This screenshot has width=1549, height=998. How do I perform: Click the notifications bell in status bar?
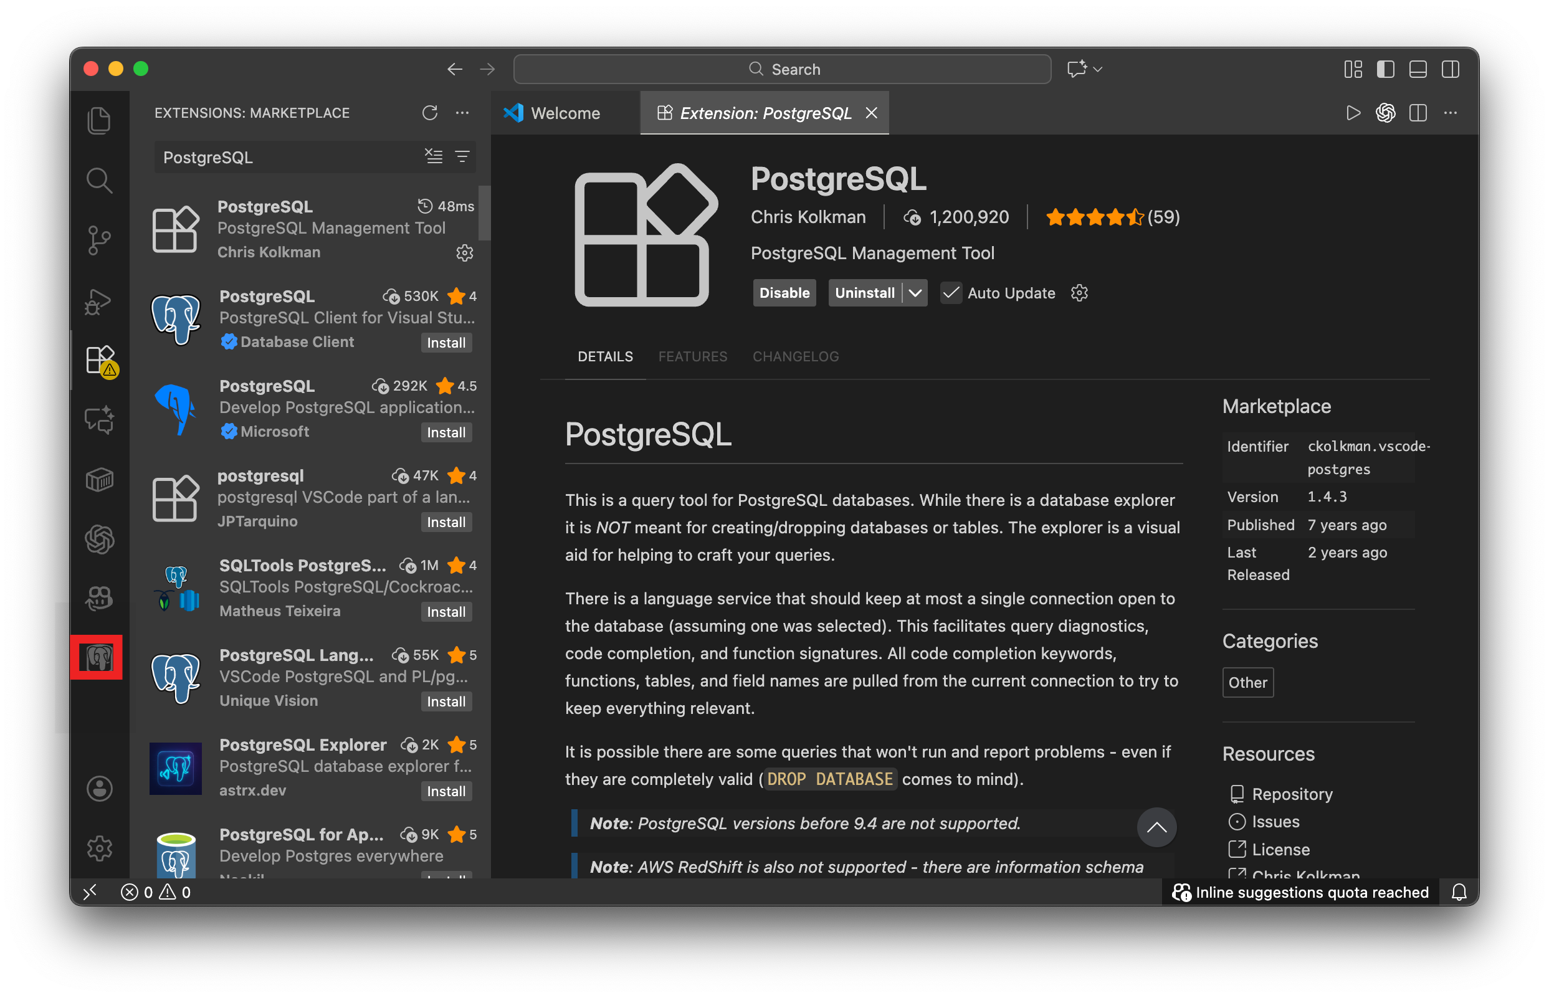tap(1458, 892)
